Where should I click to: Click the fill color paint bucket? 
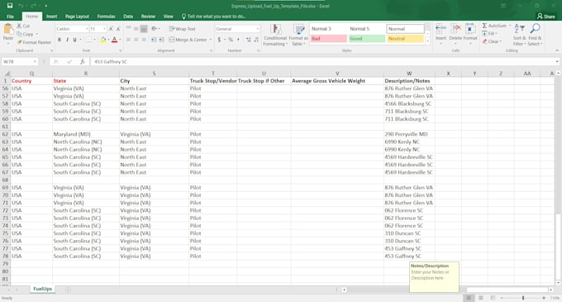(102, 40)
